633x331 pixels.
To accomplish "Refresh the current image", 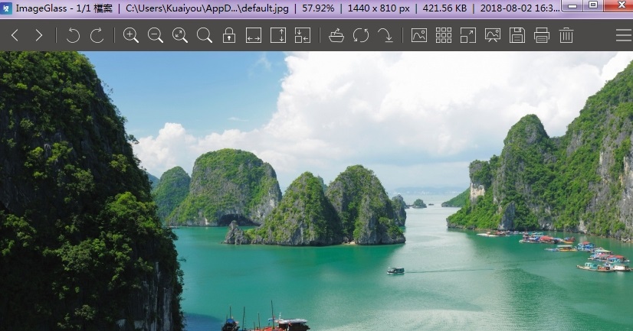I will click(x=361, y=35).
